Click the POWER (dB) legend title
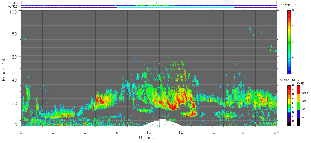 289,6
